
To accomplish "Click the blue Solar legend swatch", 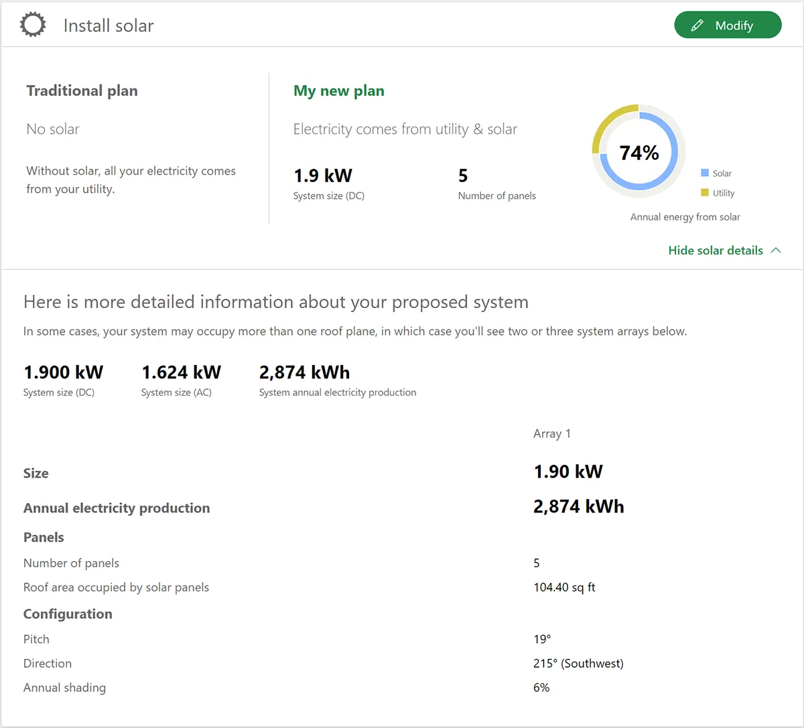I will pyautogui.click(x=705, y=173).
